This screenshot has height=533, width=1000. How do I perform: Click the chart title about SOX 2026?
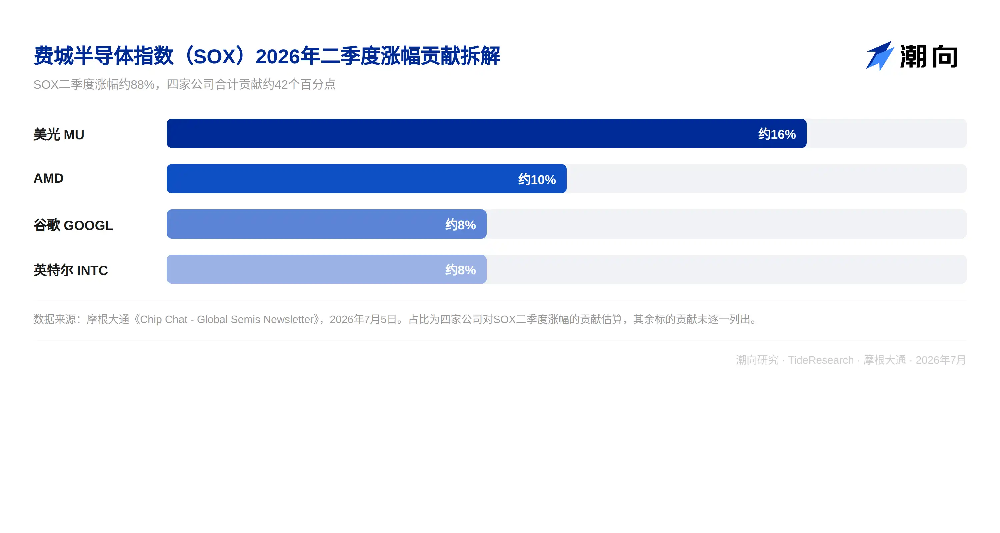pos(267,56)
